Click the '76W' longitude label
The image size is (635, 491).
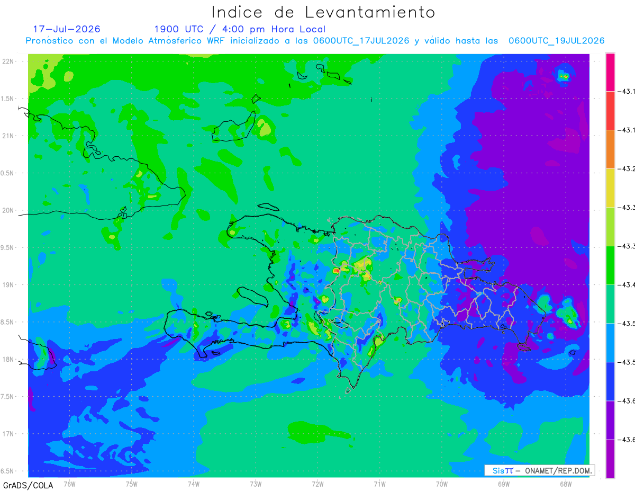pyautogui.click(x=70, y=484)
